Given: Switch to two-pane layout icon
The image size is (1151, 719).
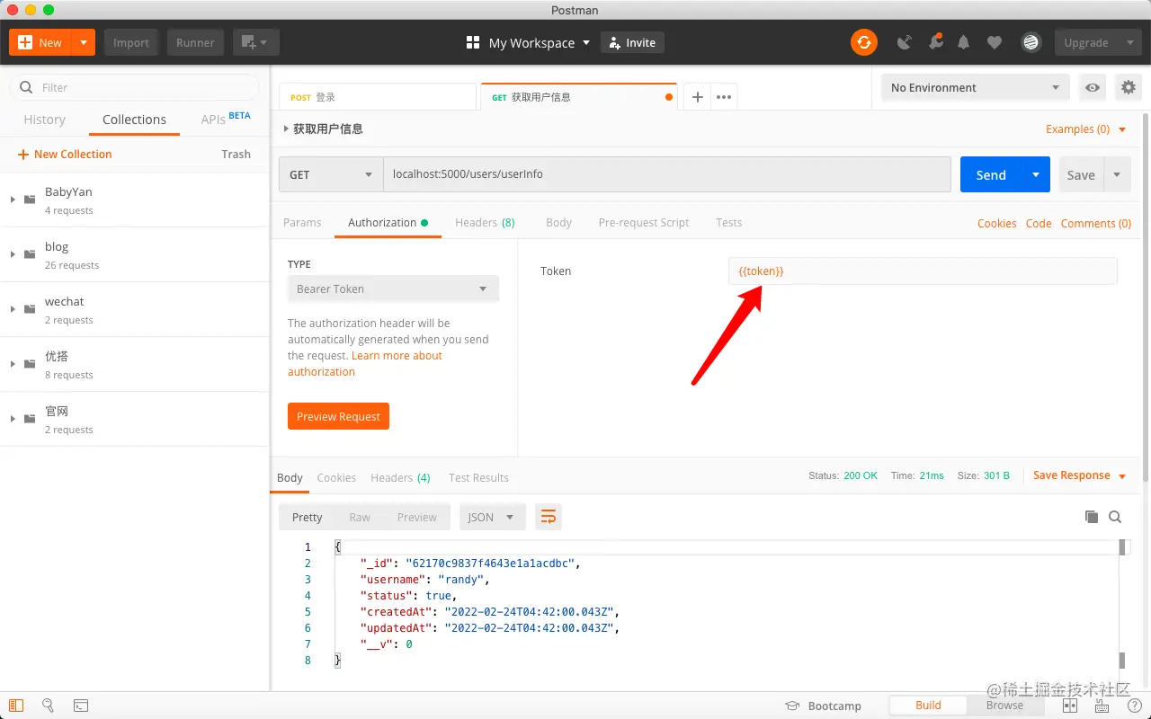Looking at the screenshot, I should [x=1070, y=706].
